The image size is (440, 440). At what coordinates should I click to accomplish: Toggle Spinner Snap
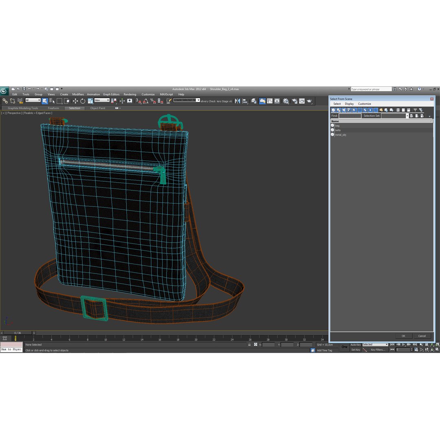(160, 101)
